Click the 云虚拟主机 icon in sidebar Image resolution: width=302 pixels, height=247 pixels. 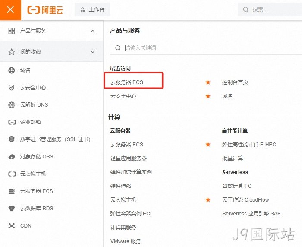12,174
